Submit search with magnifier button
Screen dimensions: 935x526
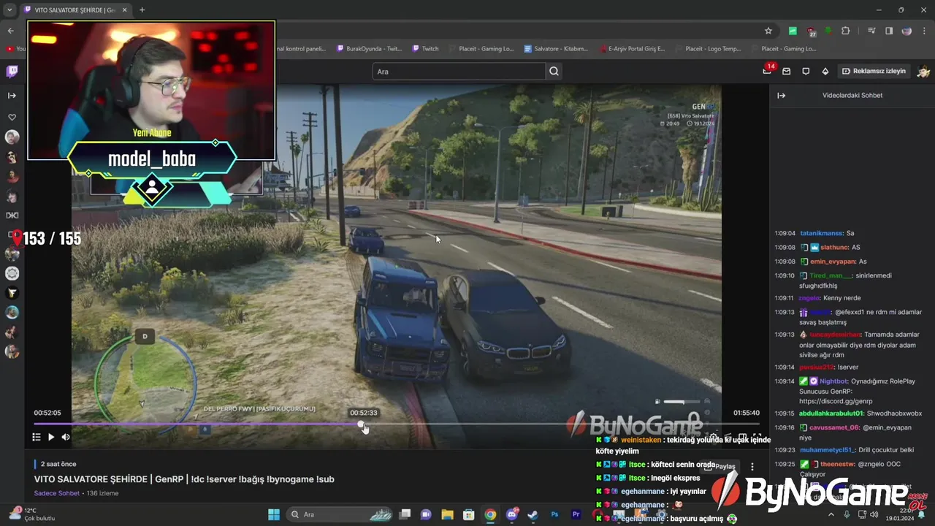click(x=554, y=71)
